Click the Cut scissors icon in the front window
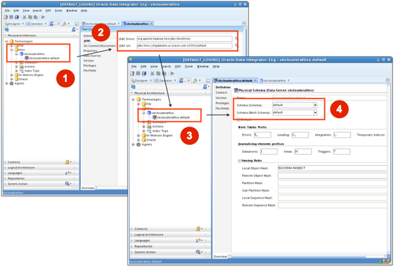394x267 pixels. point(152,73)
